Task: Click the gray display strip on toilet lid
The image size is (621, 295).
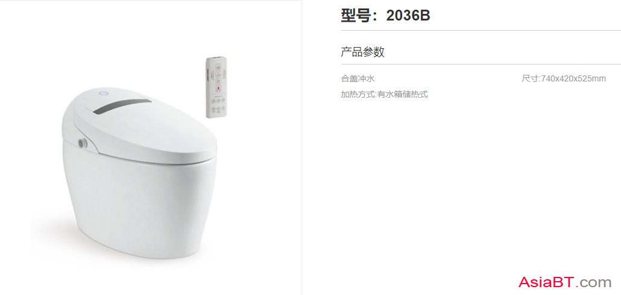Action: (x=122, y=106)
